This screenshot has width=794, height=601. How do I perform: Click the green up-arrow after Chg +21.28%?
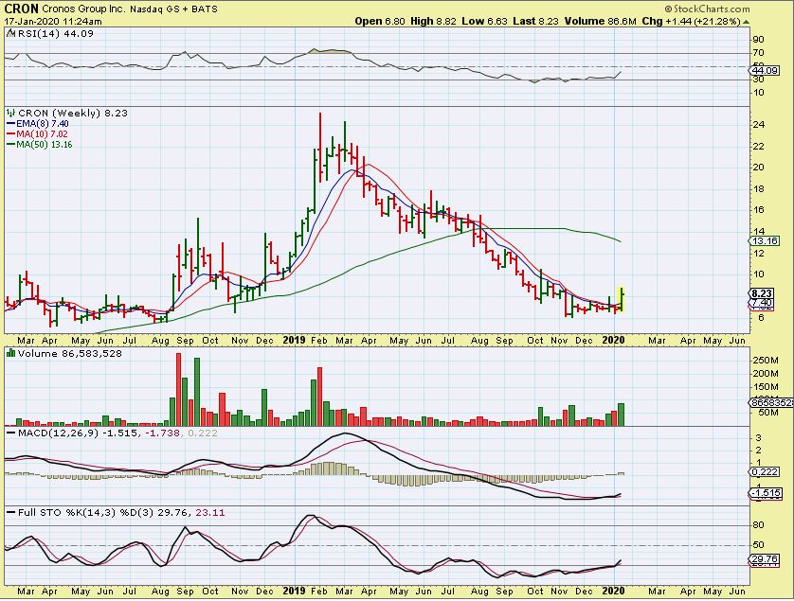pos(746,22)
